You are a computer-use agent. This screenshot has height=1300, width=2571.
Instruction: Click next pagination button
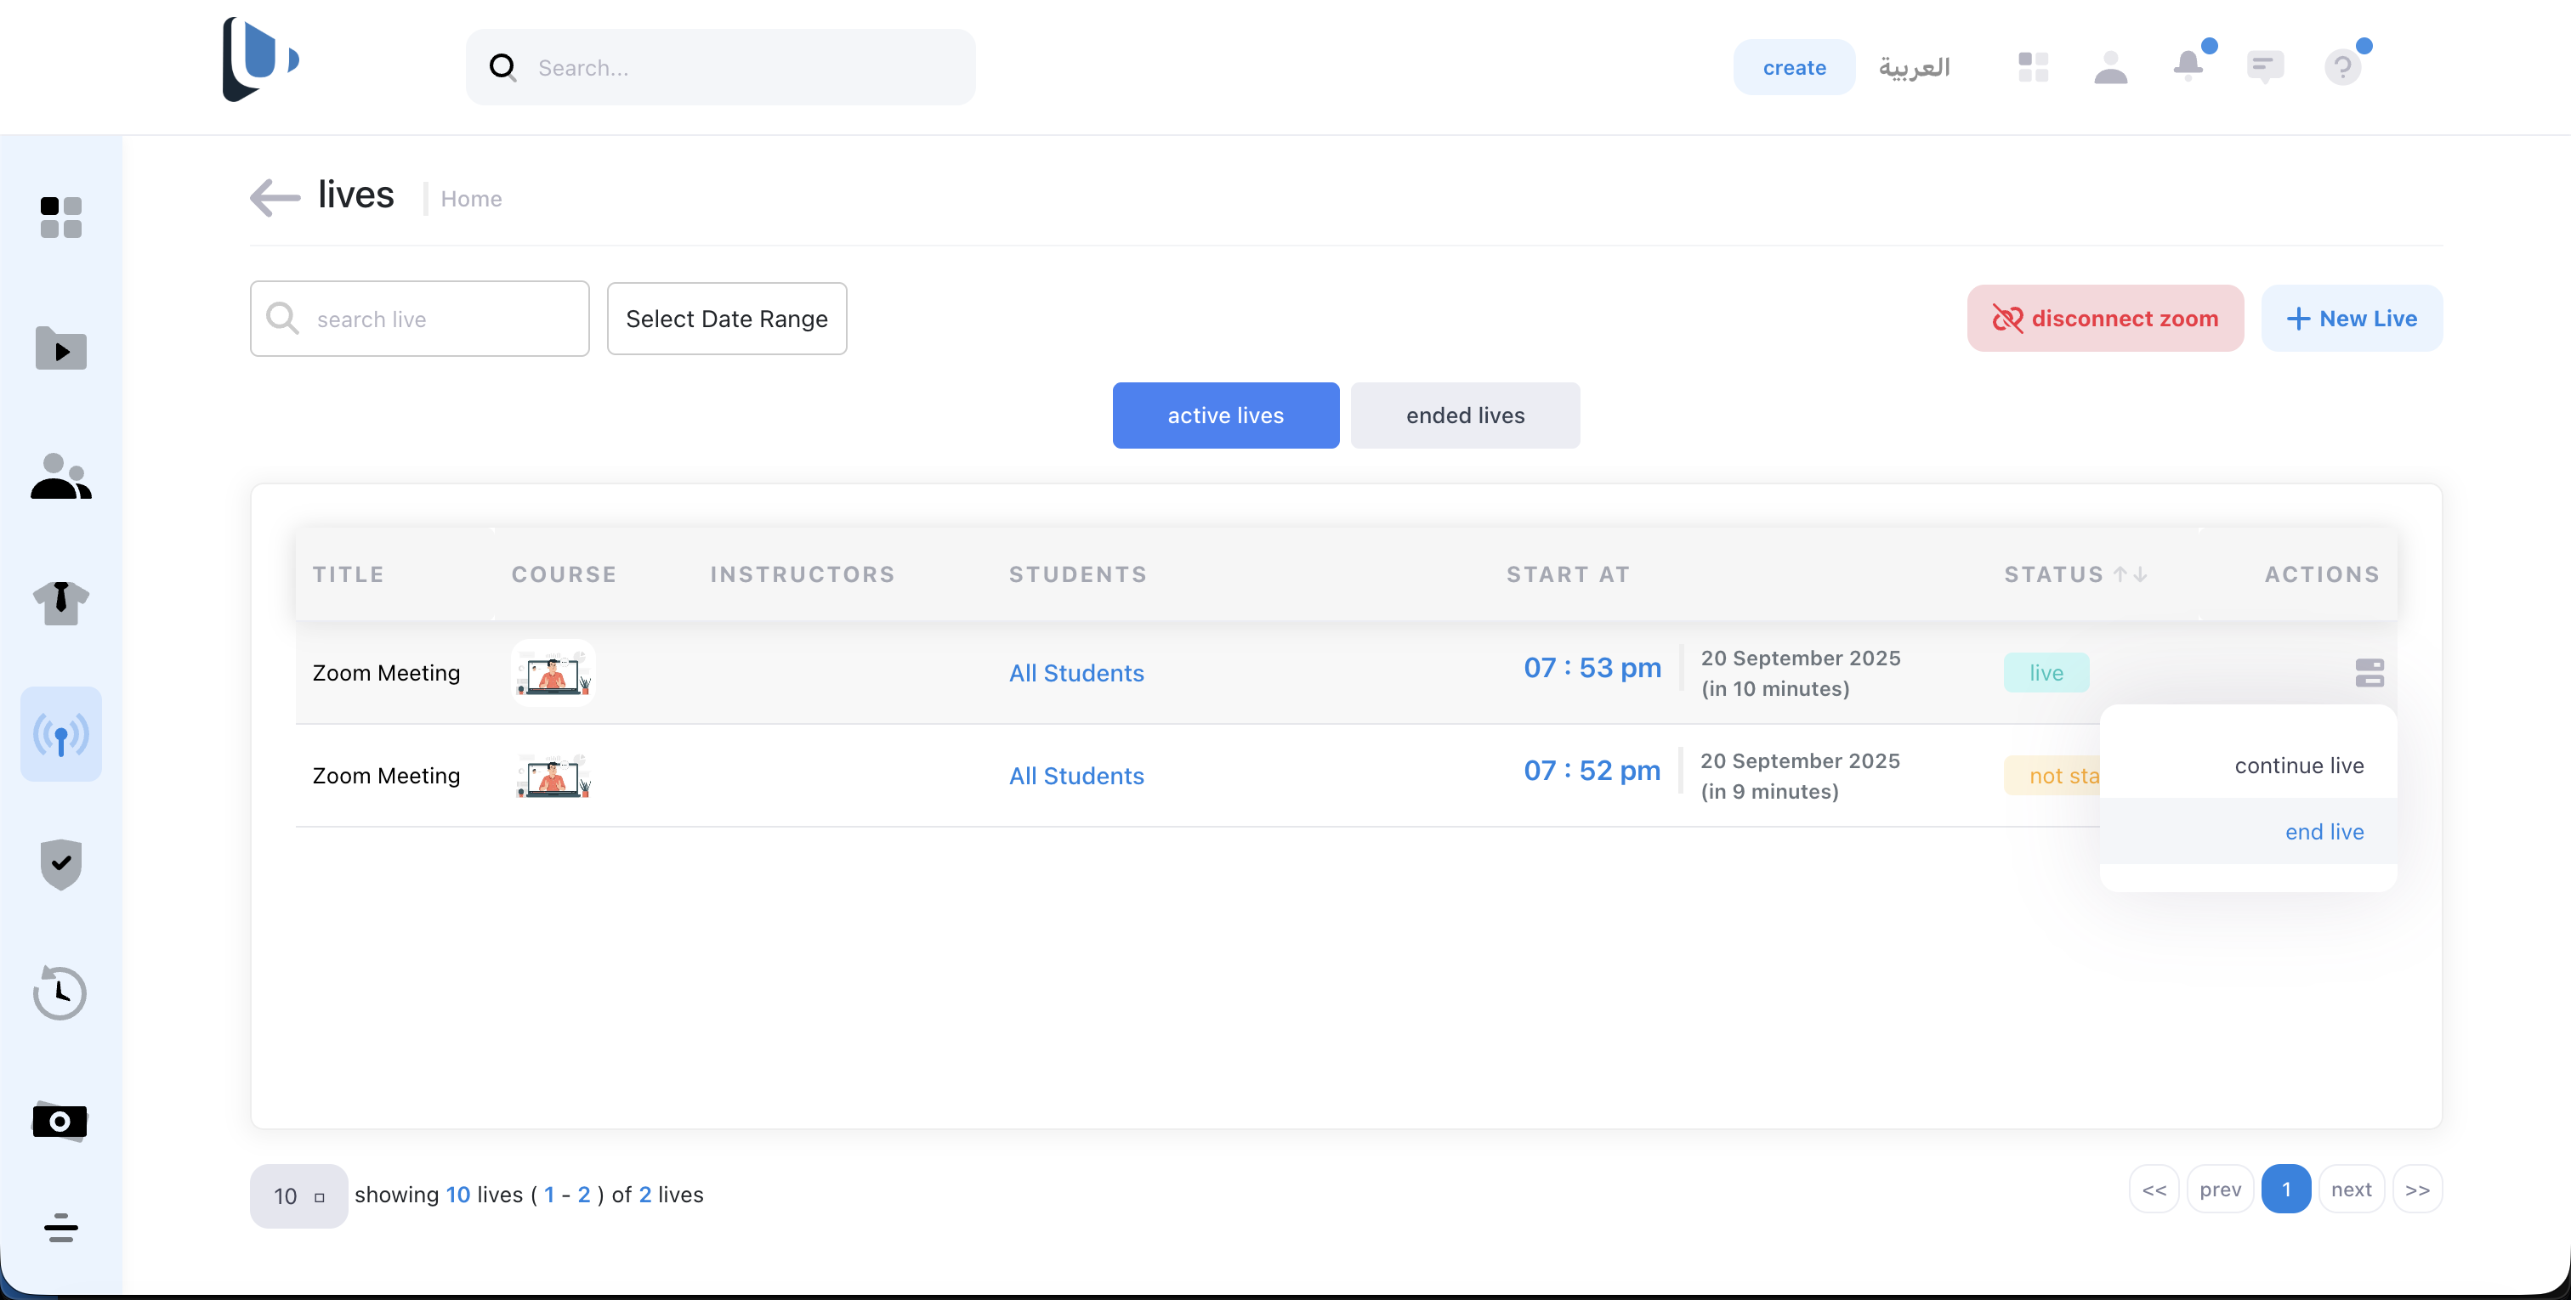click(2352, 1190)
